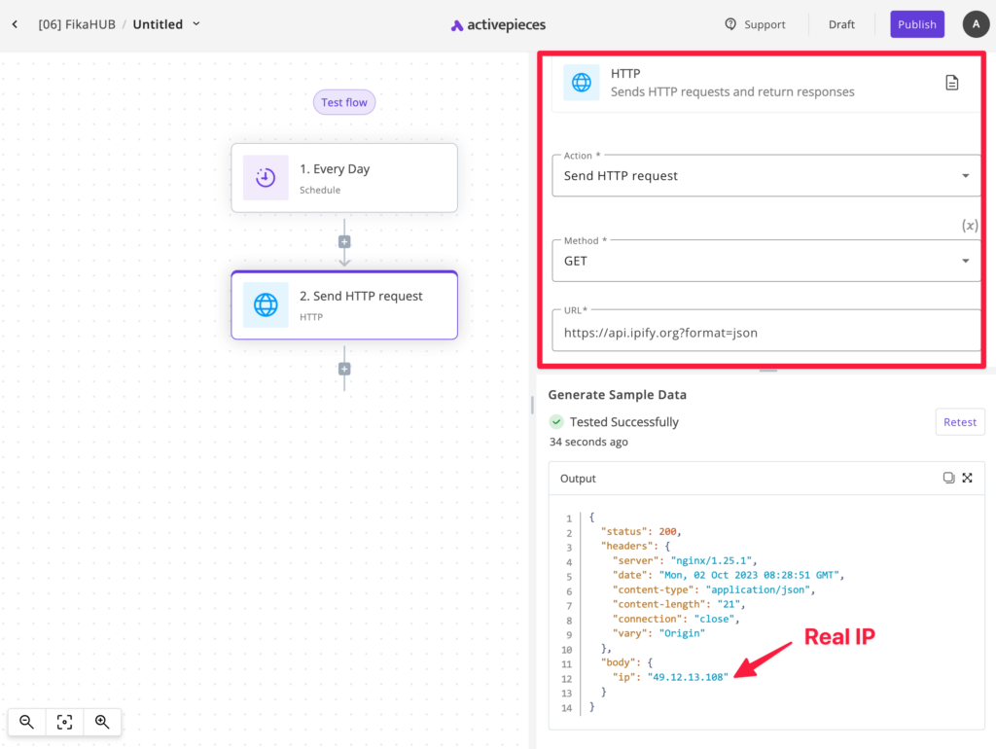
Task: Add a step between Every Day and HTTP request
Action: 344,241
